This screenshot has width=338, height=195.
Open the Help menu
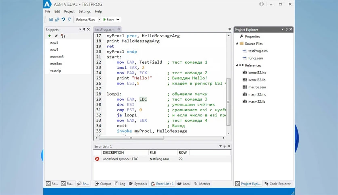98,11
